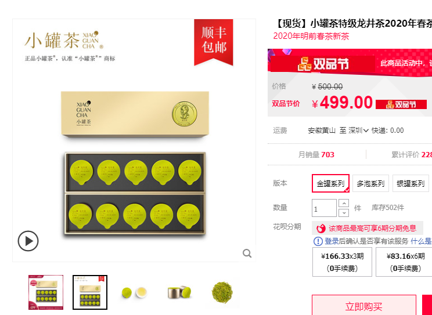Select the 银罐系列 version option
Viewport: 432px width, 315px height.
click(411, 183)
